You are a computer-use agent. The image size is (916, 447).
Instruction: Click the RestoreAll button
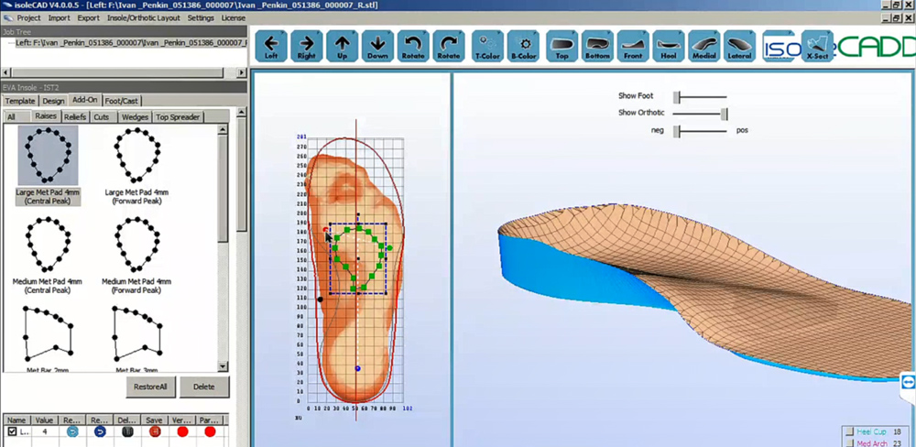coord(150,387)
